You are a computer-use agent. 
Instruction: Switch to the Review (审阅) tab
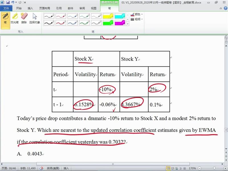coord(82,8)
